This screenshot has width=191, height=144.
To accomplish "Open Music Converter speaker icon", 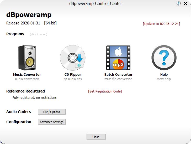I will click(x=27, y=58).
